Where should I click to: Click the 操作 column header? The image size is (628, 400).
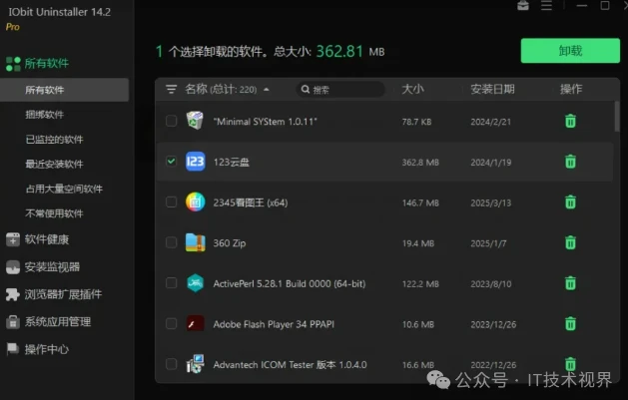click(x=571, y=89)
